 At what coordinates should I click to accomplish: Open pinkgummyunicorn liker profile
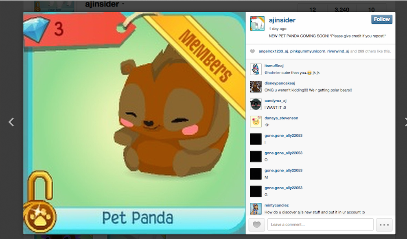308,51
